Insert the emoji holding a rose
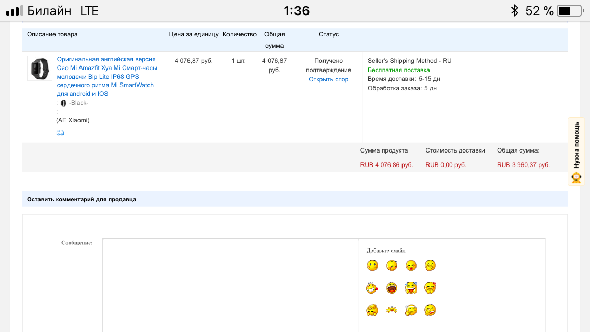Image resolution: width=590 pixels, height=332 pixels. point(372,288)
